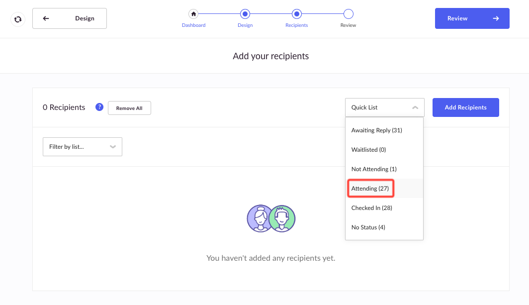The width and height of the screenshot is (529, 305).
Task: Click the blue Review button
Action: click(x=472, y=18)
